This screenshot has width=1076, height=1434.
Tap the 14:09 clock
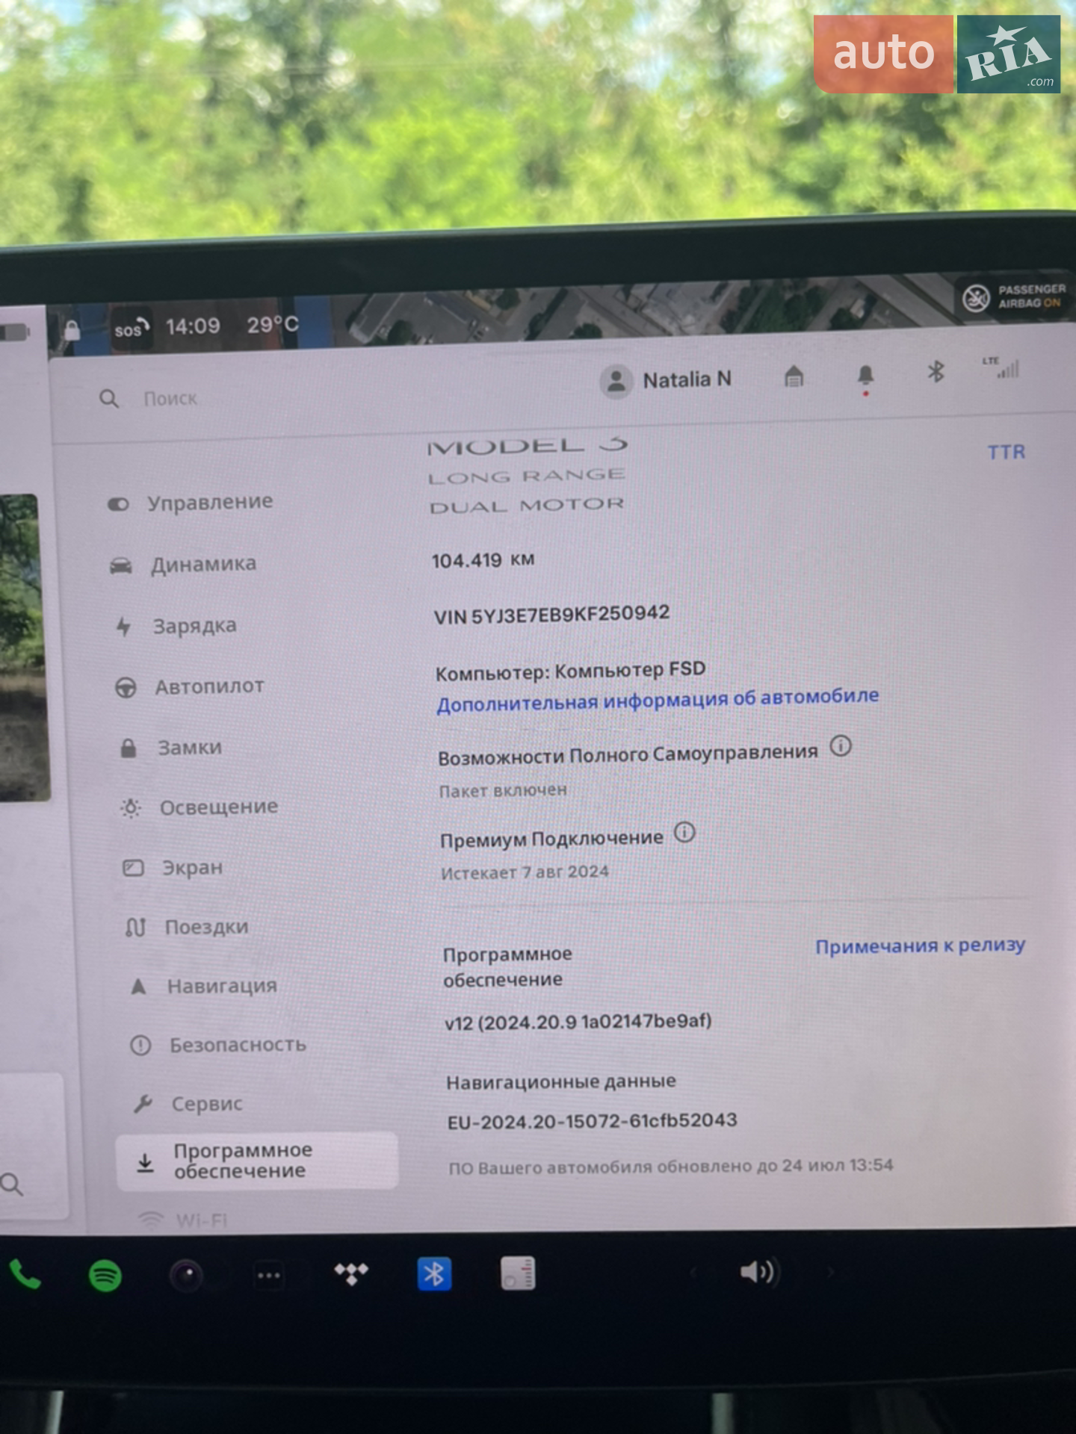coord(193,326)
